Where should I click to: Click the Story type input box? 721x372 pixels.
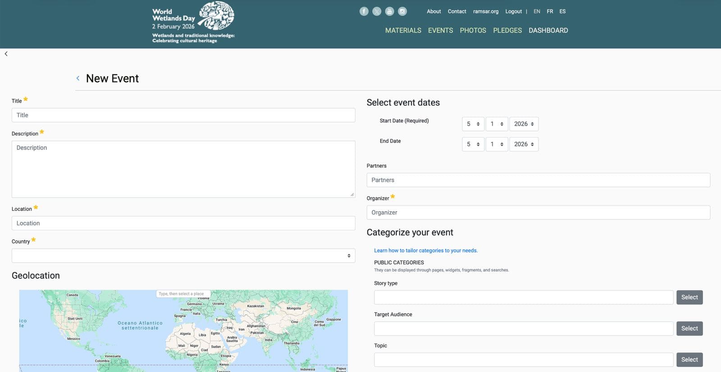point(524,297)
